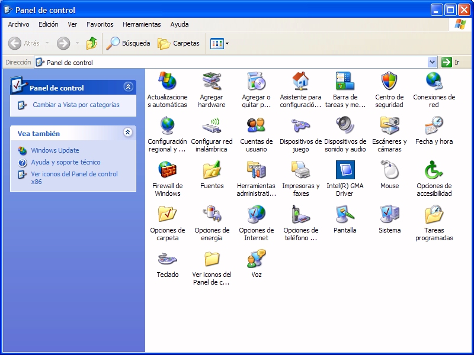
Task: Open Asistente para configuración de red
Action: [300, 81]
